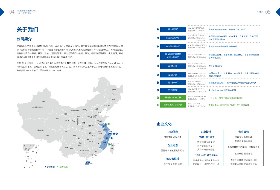Click page number 04
This screenshot has width=280, height=190.
tap(12, 12)
